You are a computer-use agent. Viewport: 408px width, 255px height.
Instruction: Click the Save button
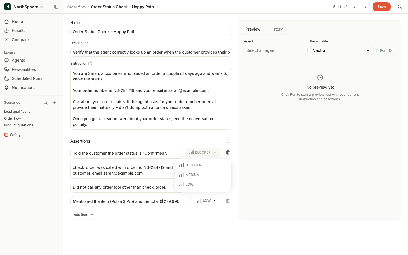pos(381,7)
